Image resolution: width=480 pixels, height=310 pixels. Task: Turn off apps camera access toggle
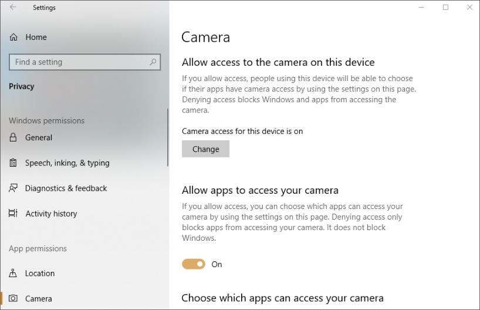194,264
